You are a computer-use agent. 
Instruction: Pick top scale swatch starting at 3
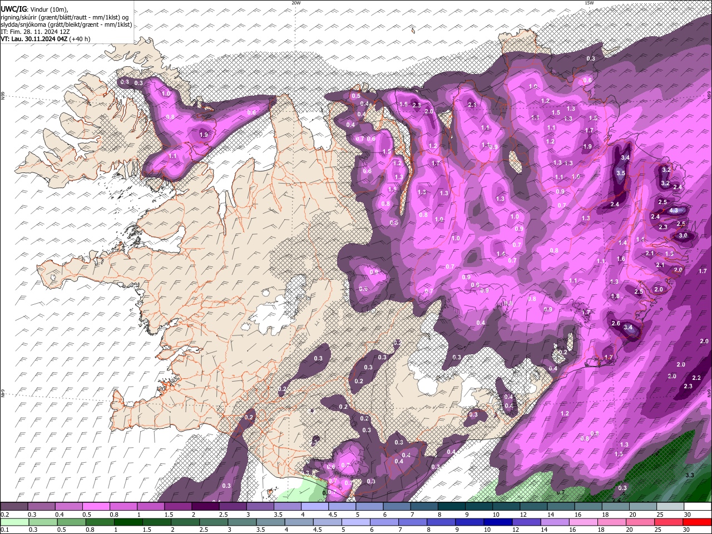pyautogui.click(x=260, y=507)
